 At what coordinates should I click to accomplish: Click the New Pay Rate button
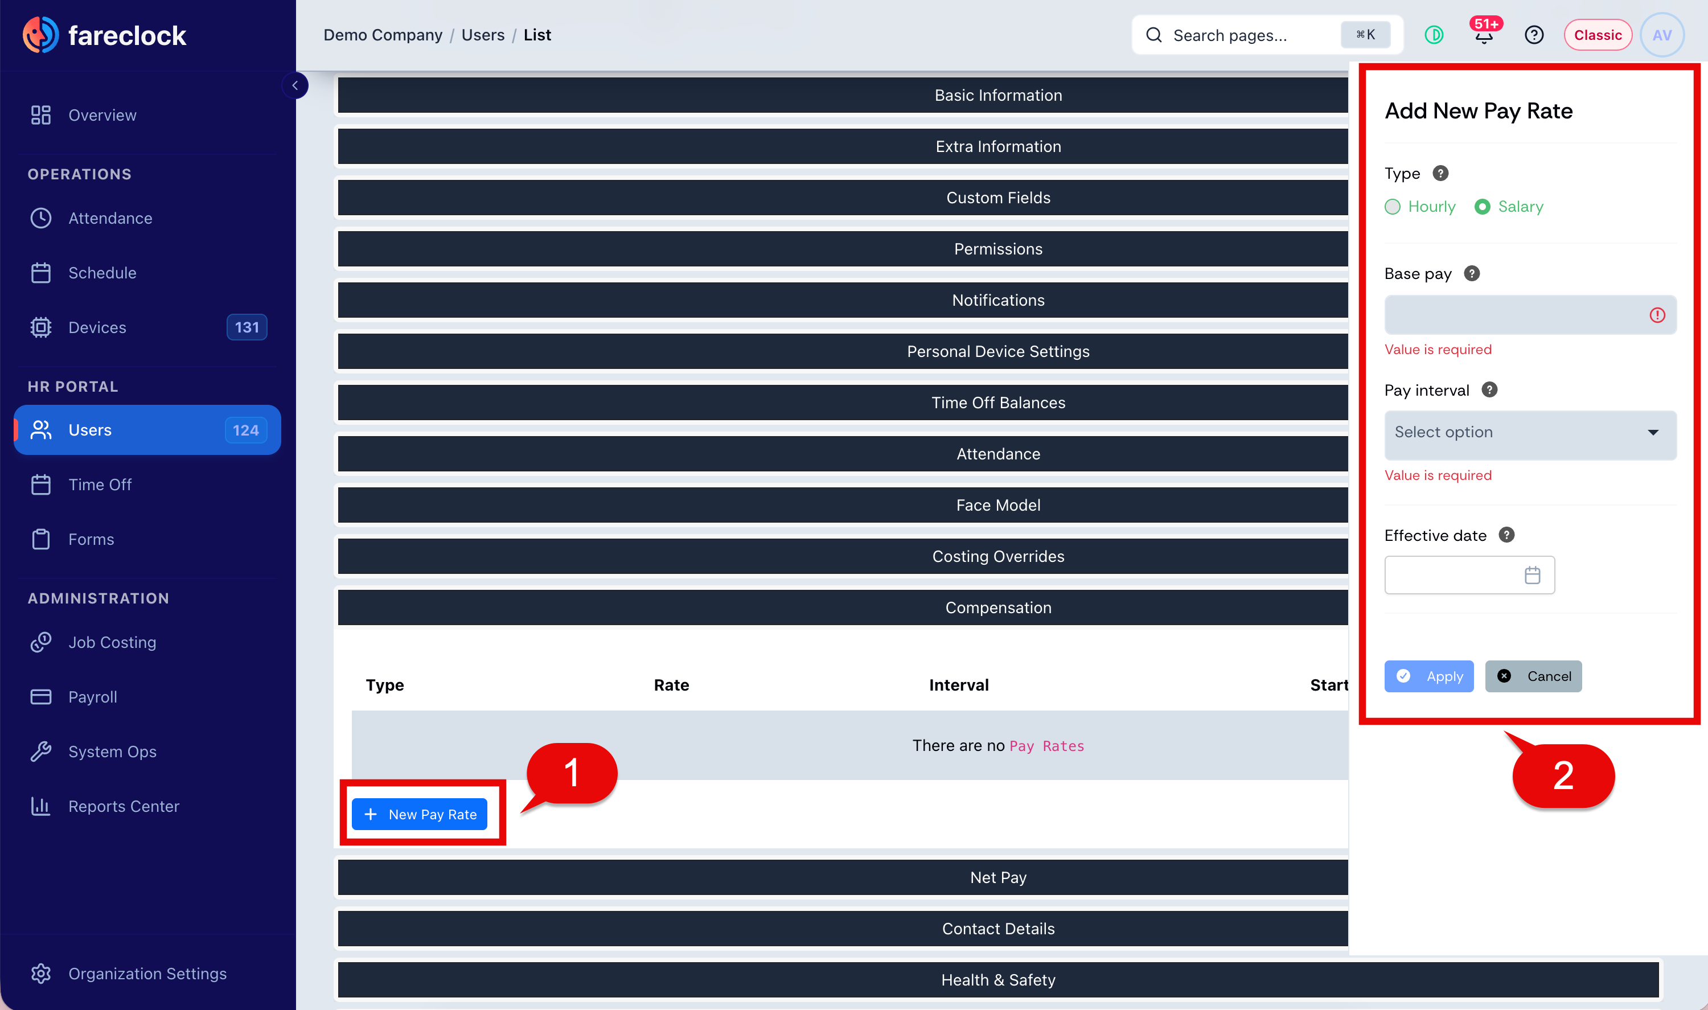(x=420, y=815)
